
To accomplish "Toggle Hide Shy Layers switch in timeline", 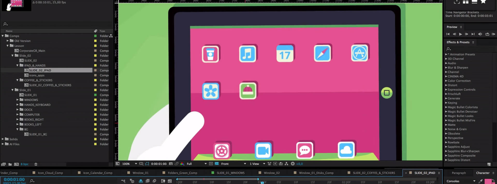I will coord(141,181).
